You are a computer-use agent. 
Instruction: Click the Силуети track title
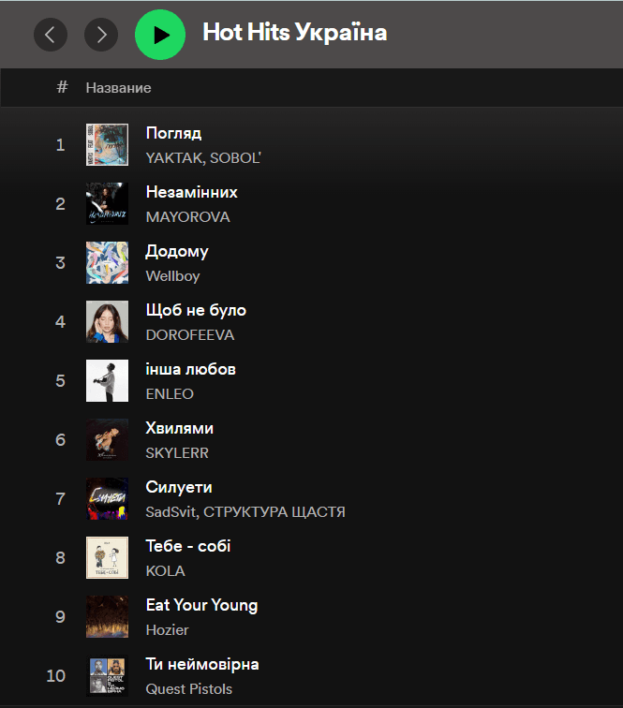(x=179, y=487)
